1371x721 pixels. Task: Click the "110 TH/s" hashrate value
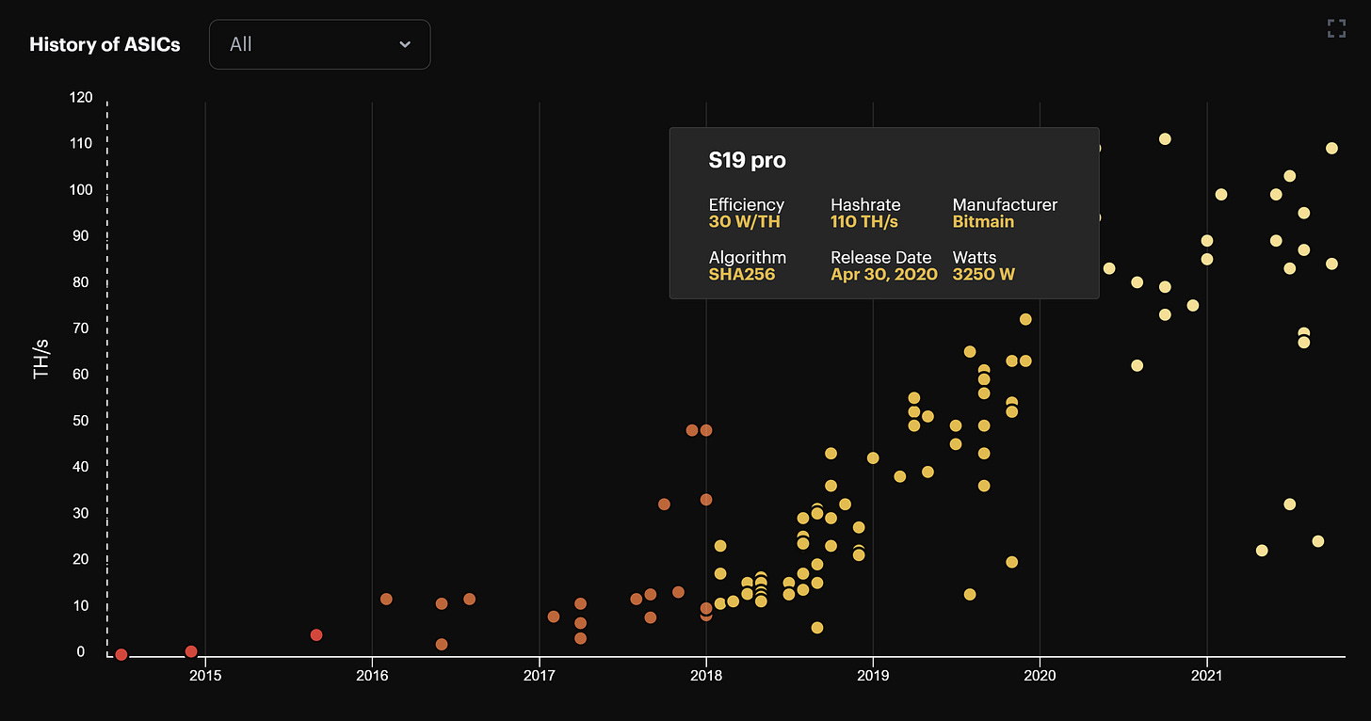click(x=864, y=222)
